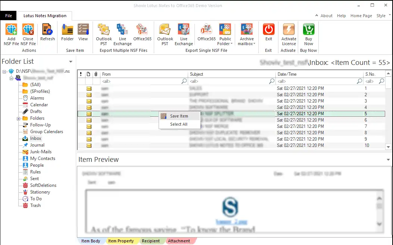Open the Sent folder

click(34, 179)
